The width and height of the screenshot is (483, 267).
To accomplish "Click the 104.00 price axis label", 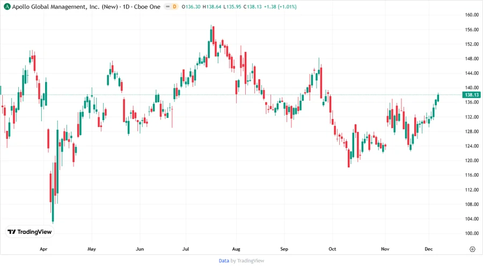I will click(472, 219).
